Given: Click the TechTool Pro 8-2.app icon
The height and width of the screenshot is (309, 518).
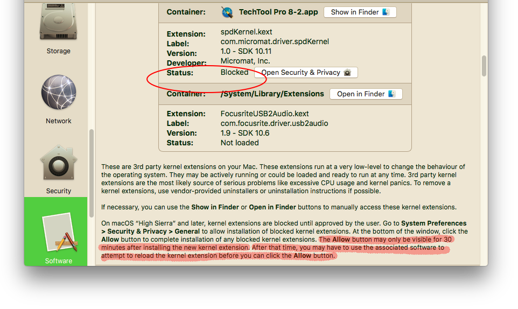Looking at the screenshot, I should [x=227, y=12].
